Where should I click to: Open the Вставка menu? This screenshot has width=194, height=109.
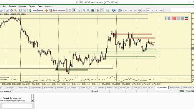tap(12, 6)
